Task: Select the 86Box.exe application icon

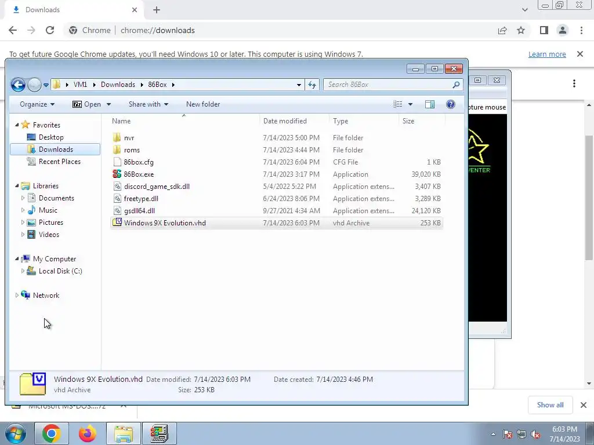Action: [x=117, y=174]
